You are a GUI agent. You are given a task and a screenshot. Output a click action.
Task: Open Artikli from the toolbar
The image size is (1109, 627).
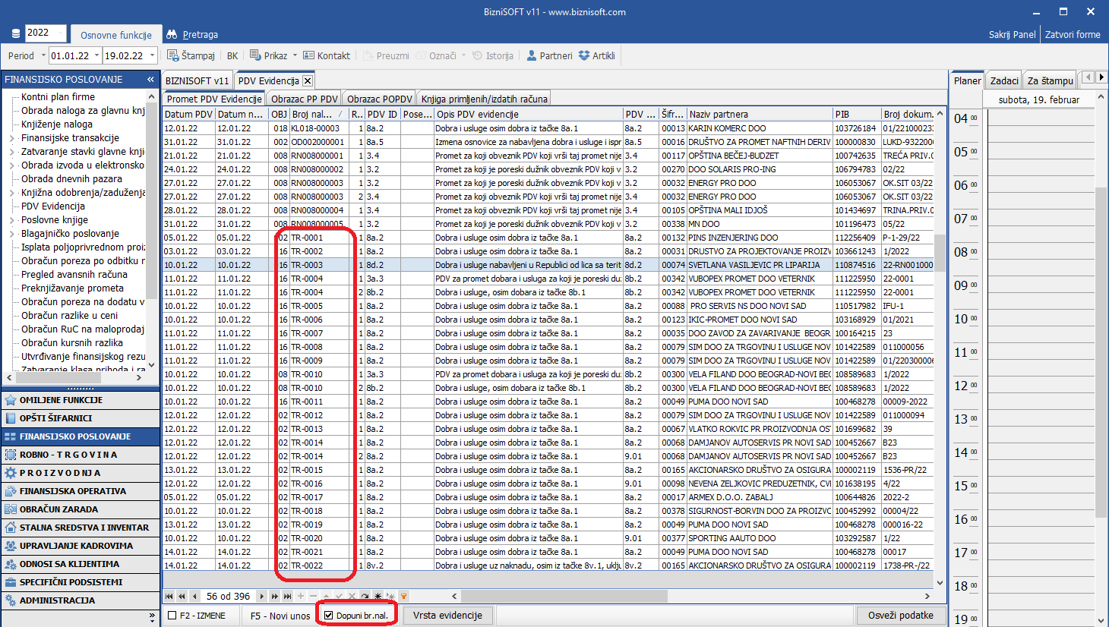[x=584, y=55]
